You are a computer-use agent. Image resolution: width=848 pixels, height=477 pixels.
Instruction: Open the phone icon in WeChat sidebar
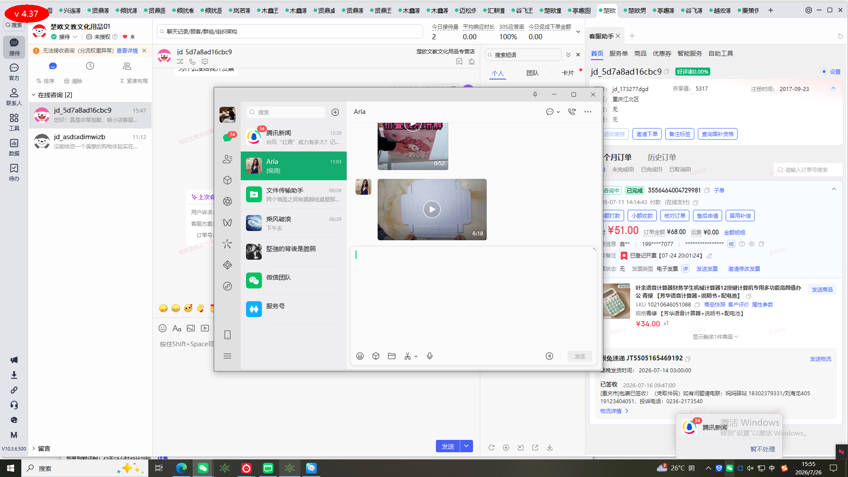coord(227,335)
